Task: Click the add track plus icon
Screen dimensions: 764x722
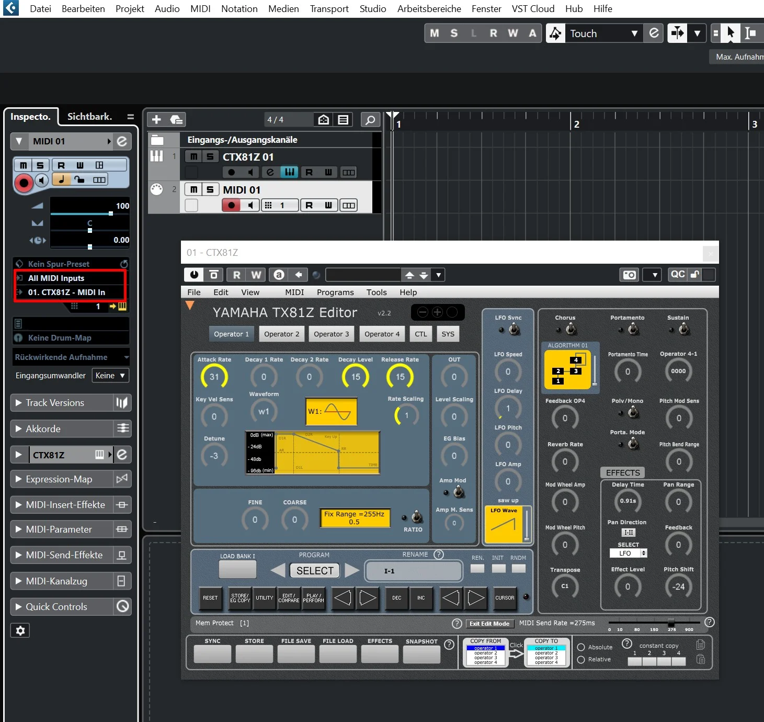Action: click(x=156, y=120)
